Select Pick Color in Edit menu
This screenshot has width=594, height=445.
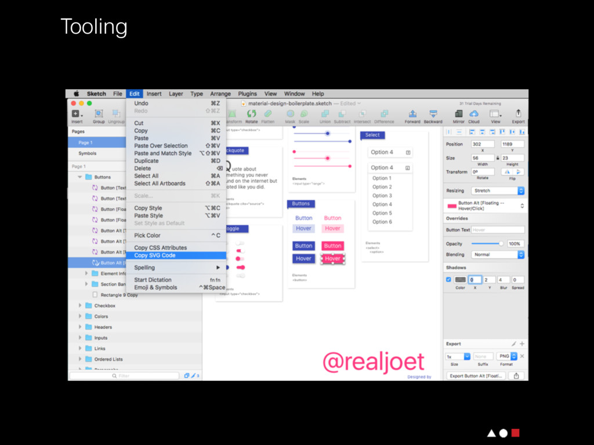coord(176,235)
